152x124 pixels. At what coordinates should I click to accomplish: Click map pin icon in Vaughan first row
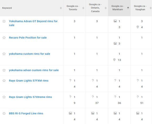pyautogui.click(x=138, y=27)
